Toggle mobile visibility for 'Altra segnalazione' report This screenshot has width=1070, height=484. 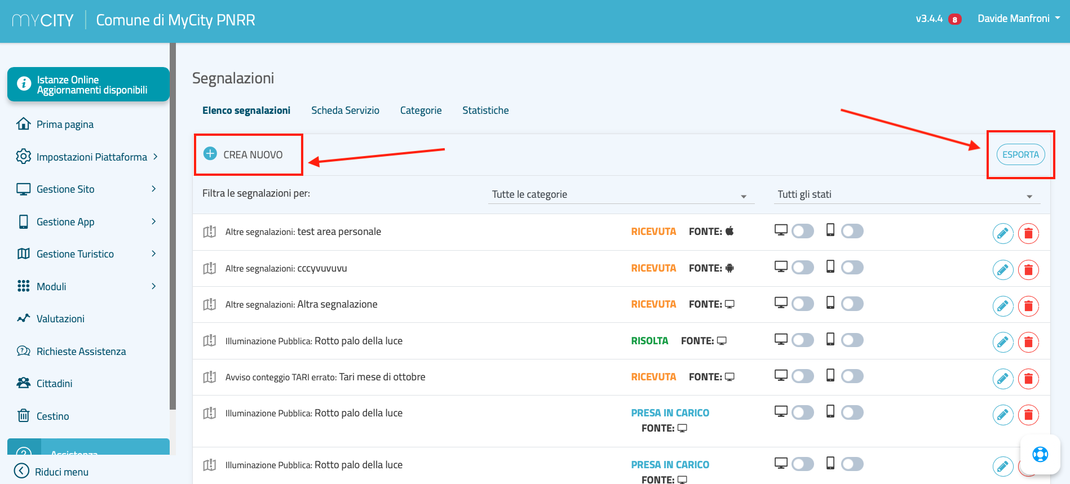point(852,304)
